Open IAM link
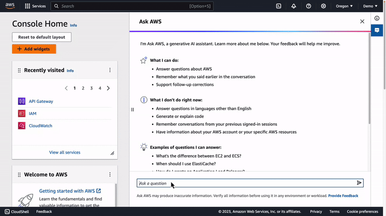 coord(32,114)
